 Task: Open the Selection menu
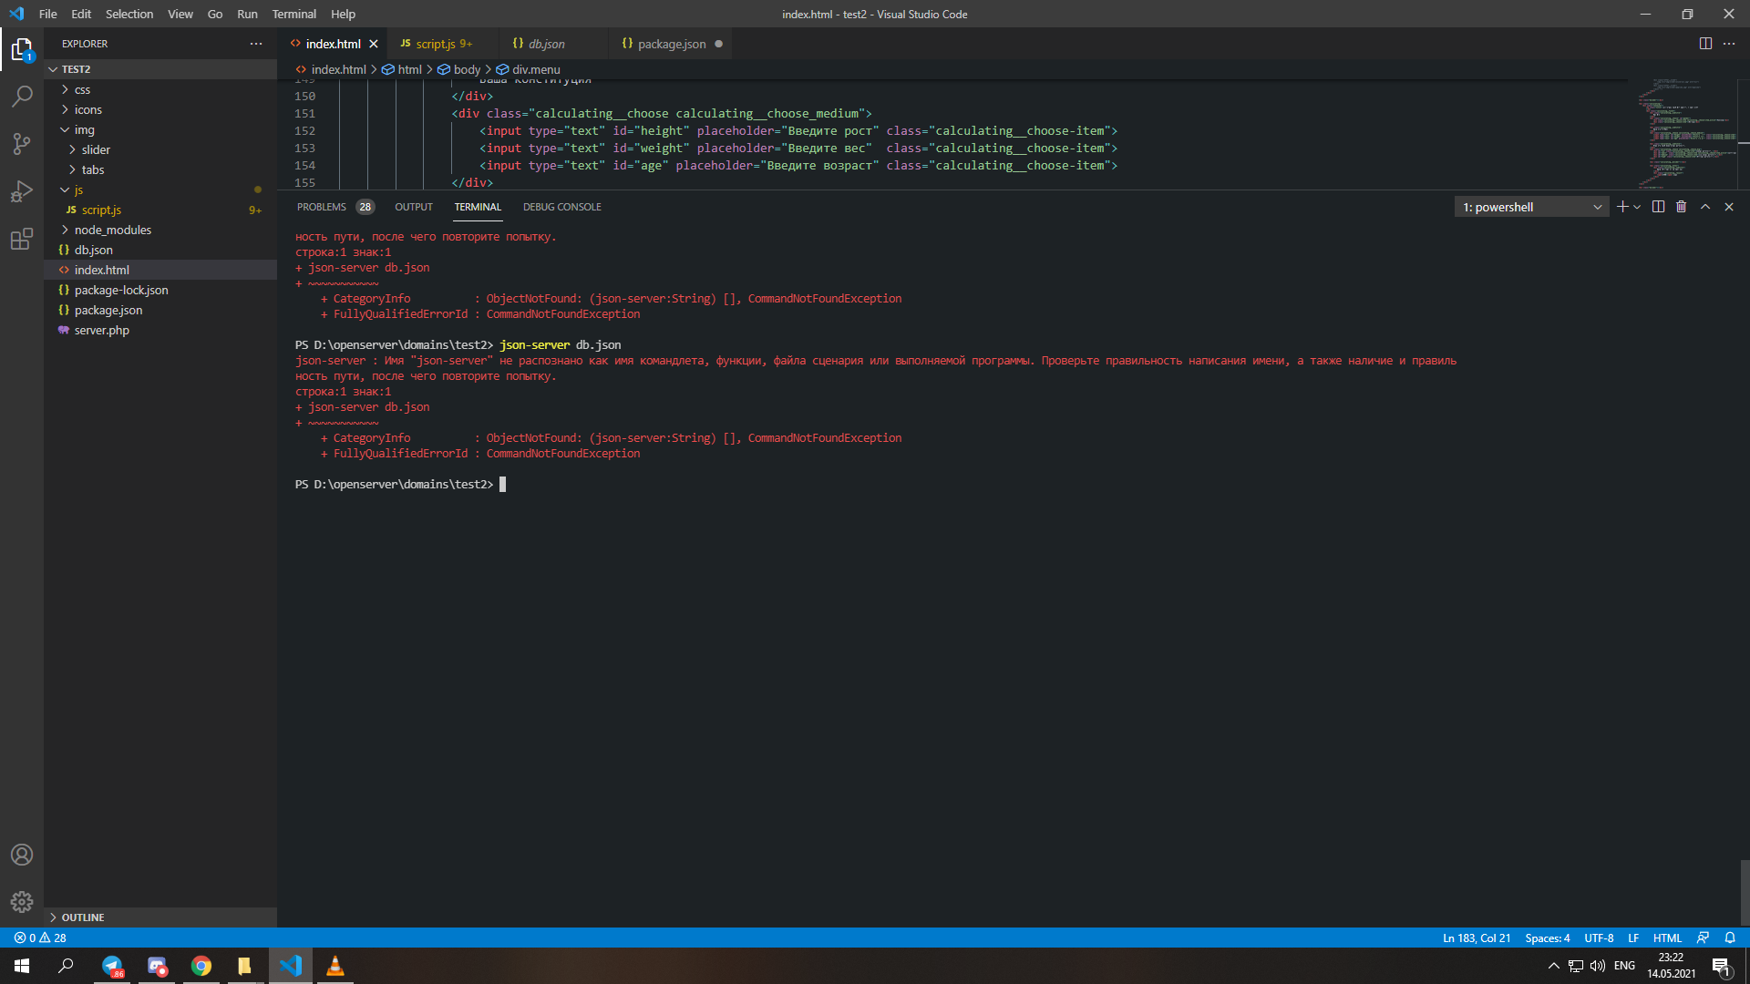pos(129,14)
